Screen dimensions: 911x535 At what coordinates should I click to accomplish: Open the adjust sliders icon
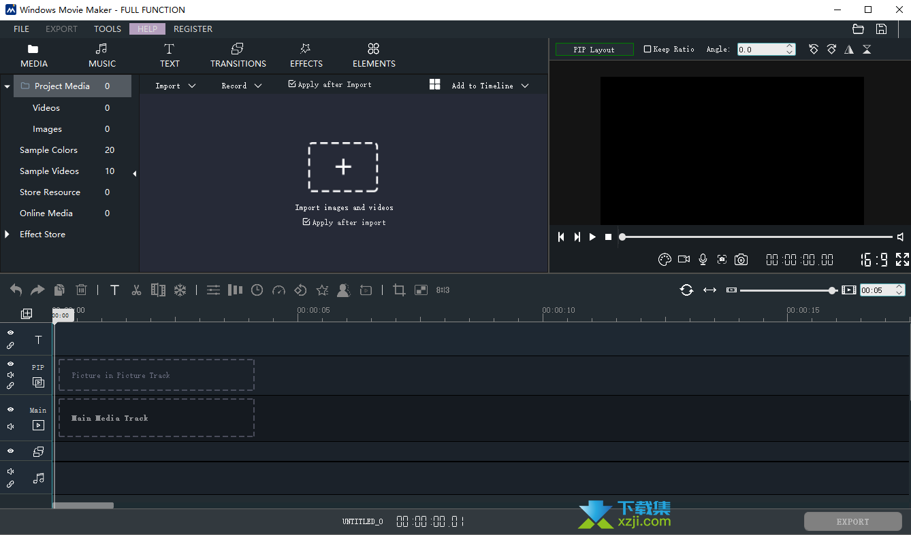213,290
